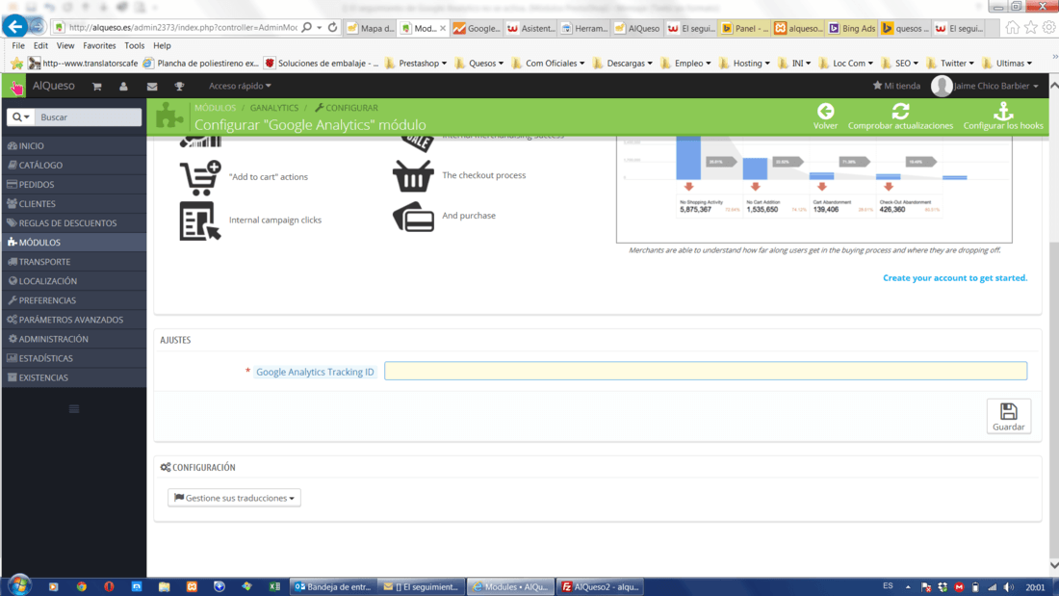Click the Buscar search field
The width and height of the screenshot is (1059, 596).
88,117
